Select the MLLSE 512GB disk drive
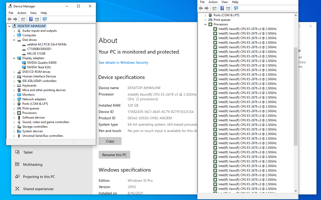 (36, 54)
